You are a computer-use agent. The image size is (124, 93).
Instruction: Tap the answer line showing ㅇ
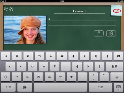click(x=82, y=19)
